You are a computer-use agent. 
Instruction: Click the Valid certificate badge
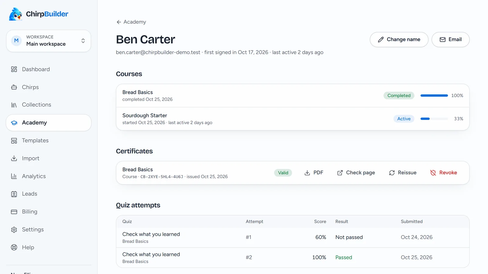point(283,173)
